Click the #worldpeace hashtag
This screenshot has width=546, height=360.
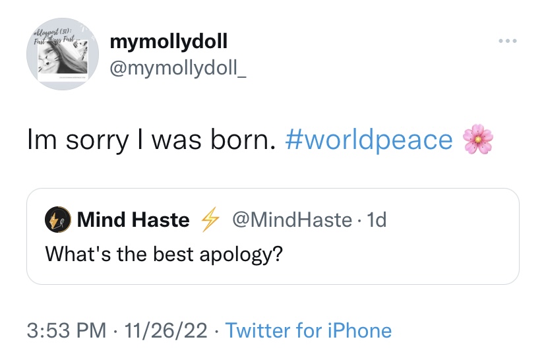[370, 140]
